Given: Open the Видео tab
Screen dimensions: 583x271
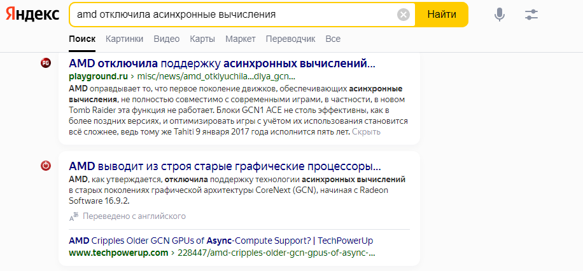Looking at the screenshot, I should (x=167, y=39).
